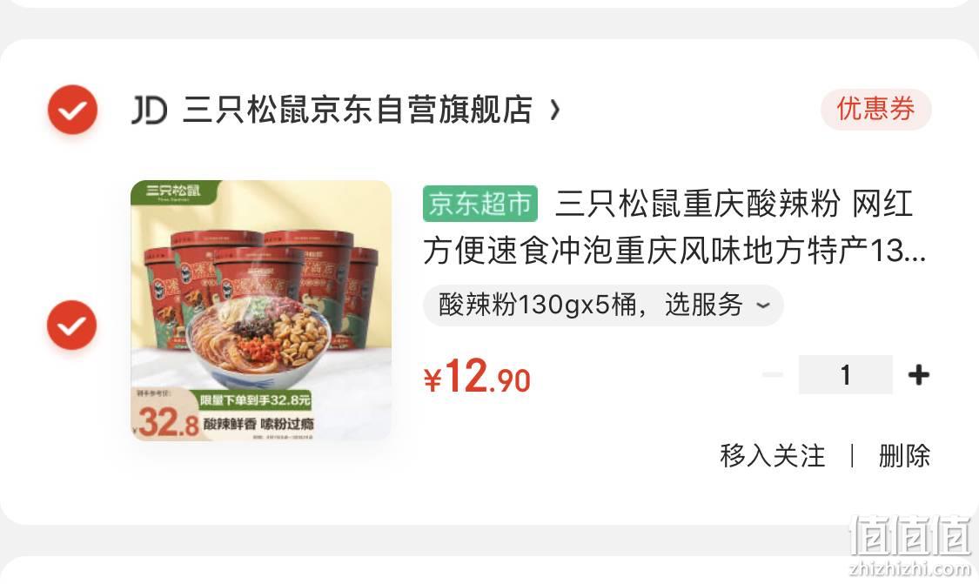Uncheck the store-level selection checkbox

pos(72,110)
